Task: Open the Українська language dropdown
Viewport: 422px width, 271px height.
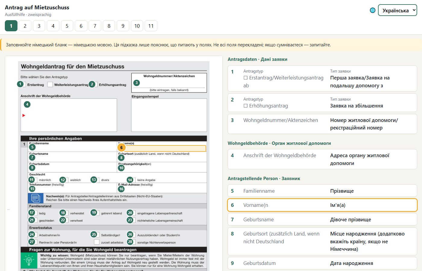Action: [397, 10]
